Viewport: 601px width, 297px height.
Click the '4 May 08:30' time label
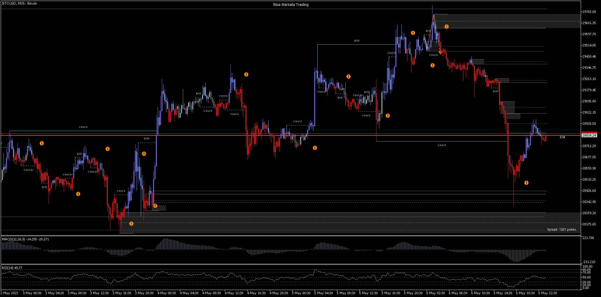212,293
